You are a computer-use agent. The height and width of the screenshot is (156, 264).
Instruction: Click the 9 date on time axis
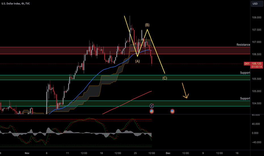pos(203,153)
